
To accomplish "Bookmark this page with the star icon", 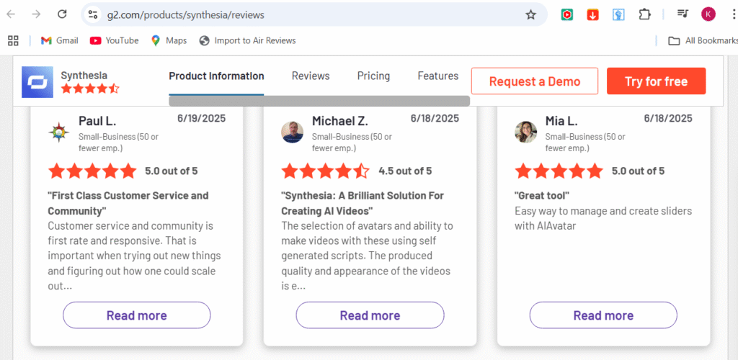I will (530, 15).
